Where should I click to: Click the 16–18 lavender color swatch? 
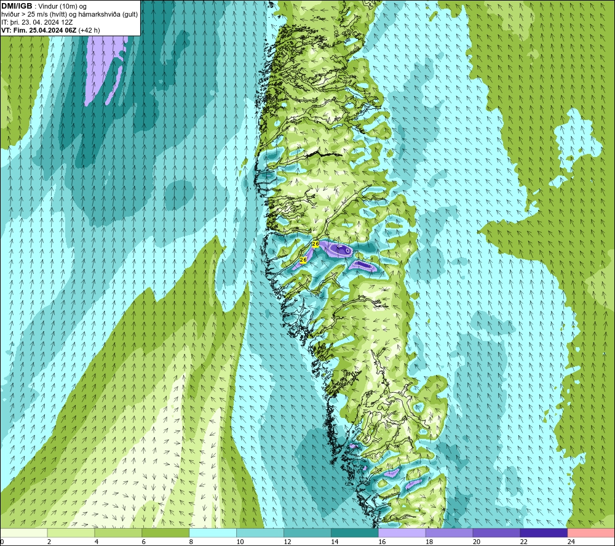click(x=402, y=532)
